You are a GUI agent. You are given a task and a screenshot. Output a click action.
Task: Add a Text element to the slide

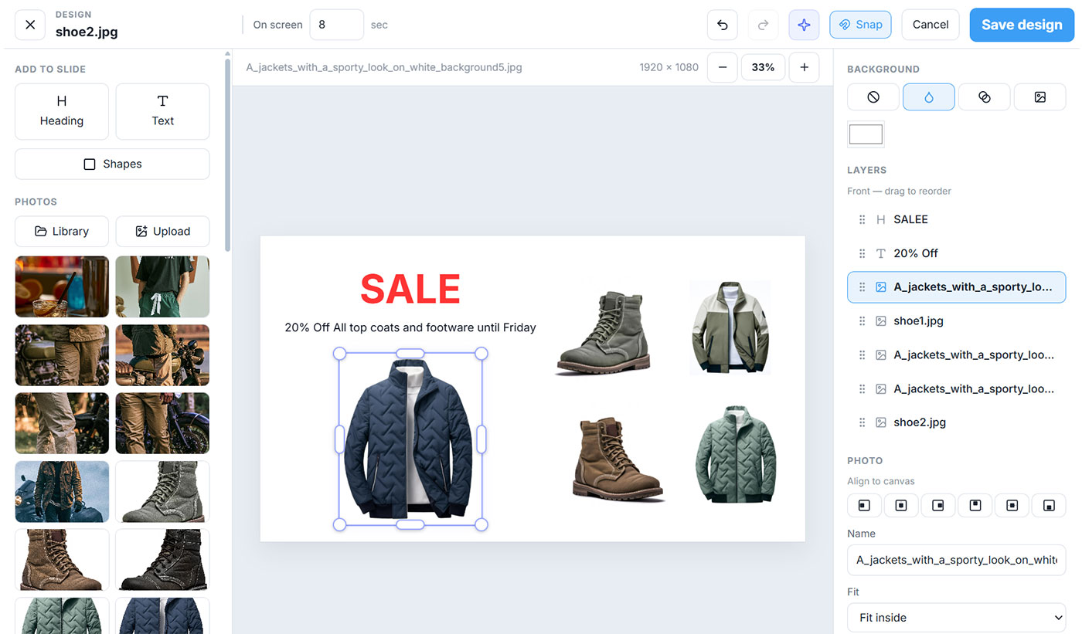tap(162, 111)
